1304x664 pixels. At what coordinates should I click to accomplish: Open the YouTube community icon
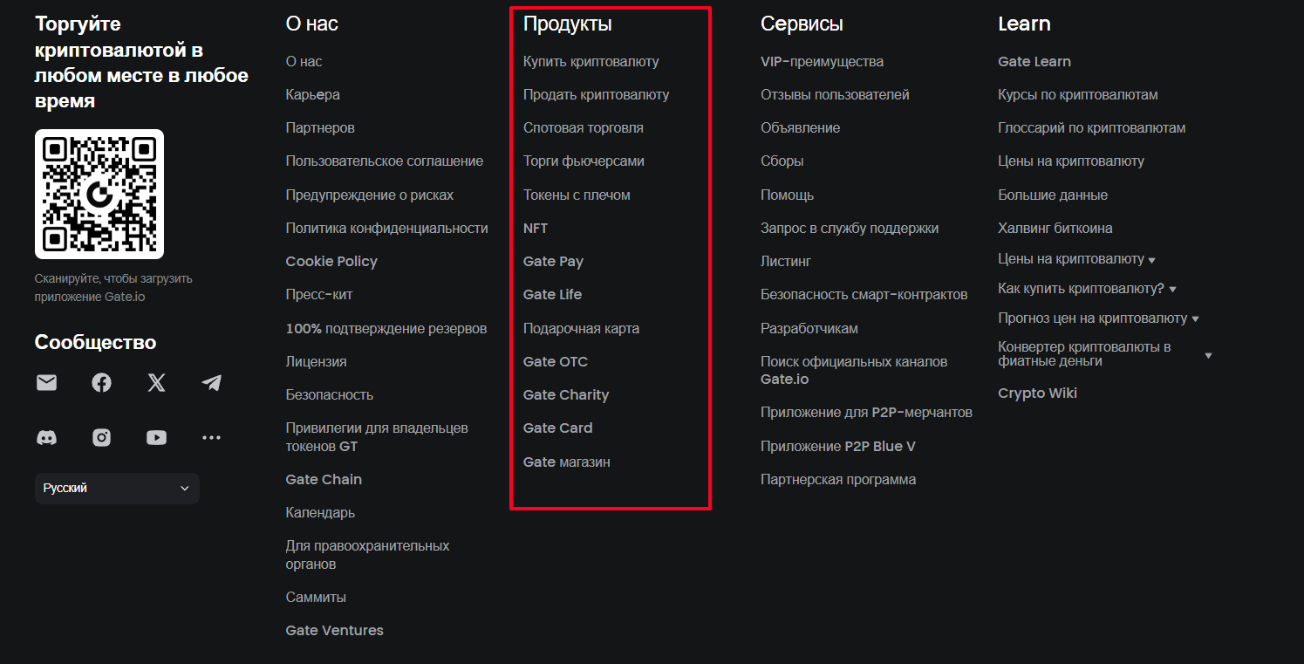click(156, 437)
